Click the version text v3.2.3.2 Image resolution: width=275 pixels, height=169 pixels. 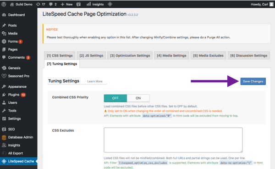point(132,15)
